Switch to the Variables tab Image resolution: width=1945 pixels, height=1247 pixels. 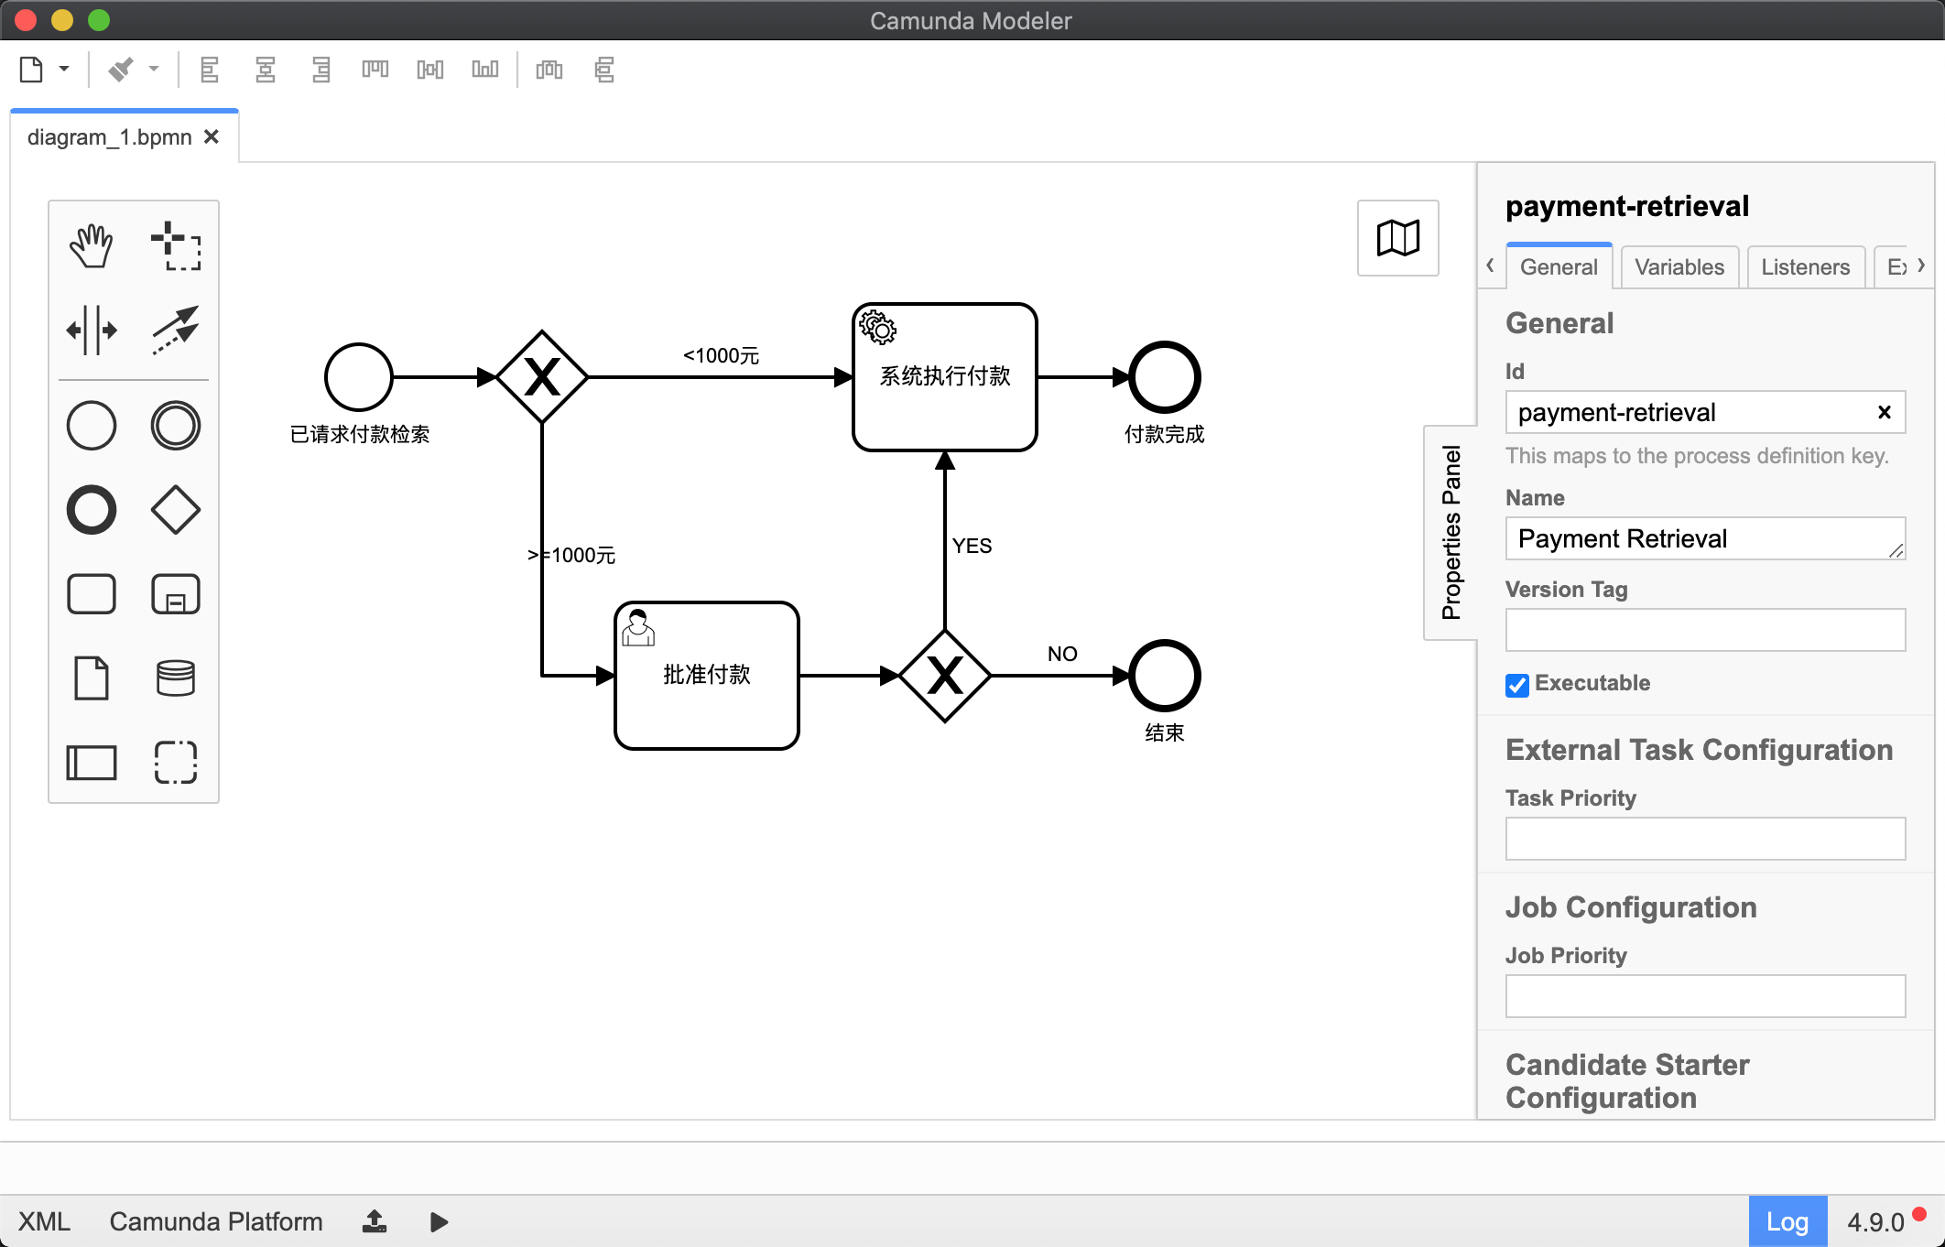(1679, 266)
